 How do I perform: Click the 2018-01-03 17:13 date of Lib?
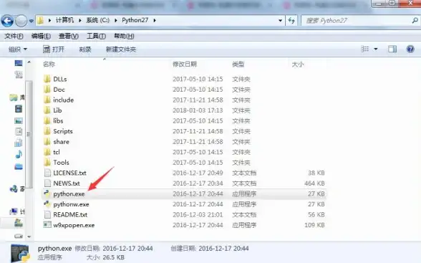(198, 110)
